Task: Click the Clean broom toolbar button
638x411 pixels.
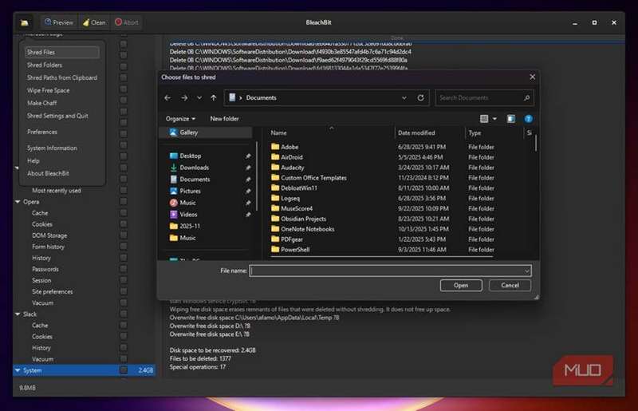Action: pyautogui.click(x=94, y=22)
